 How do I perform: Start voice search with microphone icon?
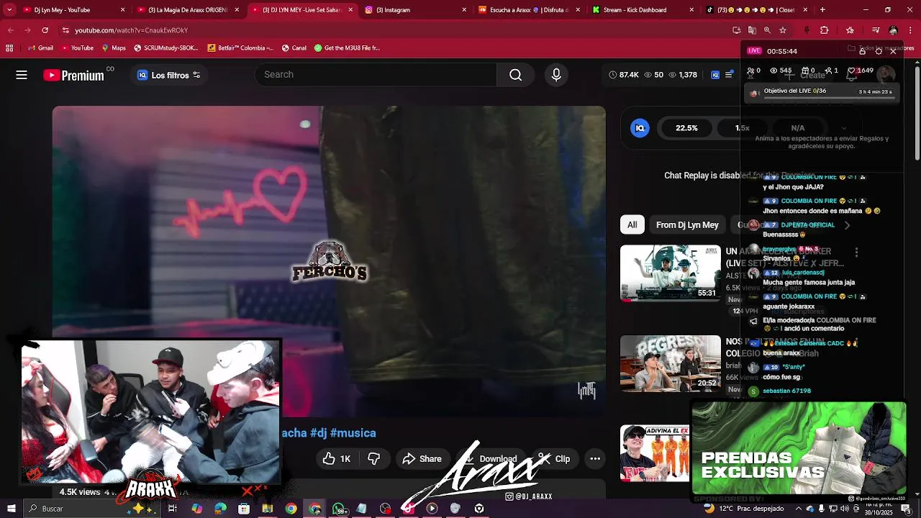pos(556,75)
